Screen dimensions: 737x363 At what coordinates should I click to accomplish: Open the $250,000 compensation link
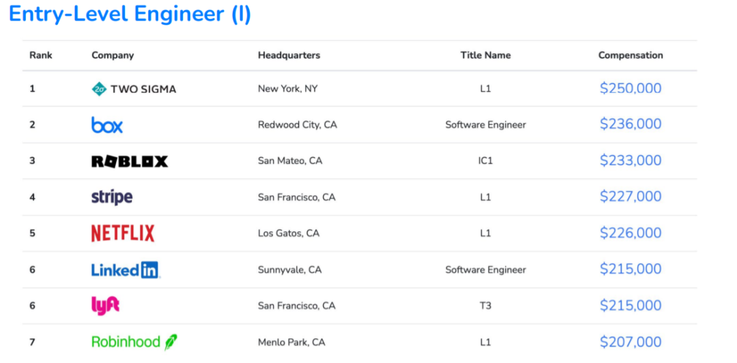click(631, 89)
